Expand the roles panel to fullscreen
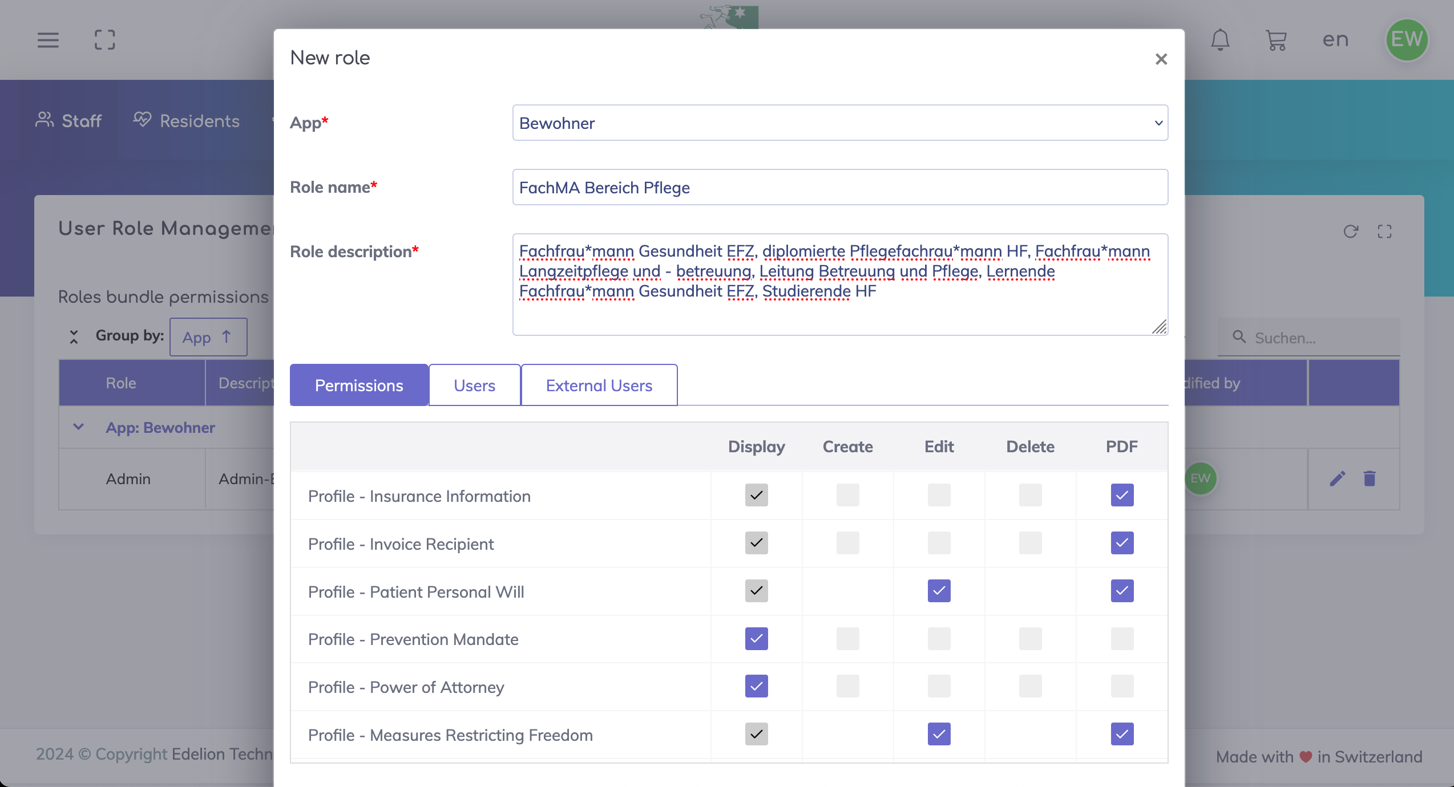Image resolution: width=1454 pixels, height=787 pixels. pos(1385,232)
